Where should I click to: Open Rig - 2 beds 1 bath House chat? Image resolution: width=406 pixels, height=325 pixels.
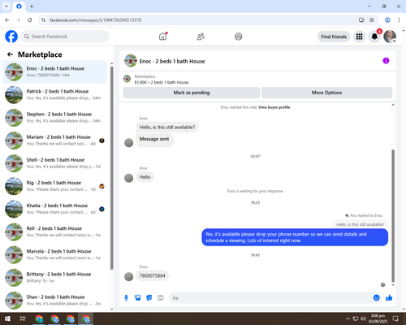point(54,186)
